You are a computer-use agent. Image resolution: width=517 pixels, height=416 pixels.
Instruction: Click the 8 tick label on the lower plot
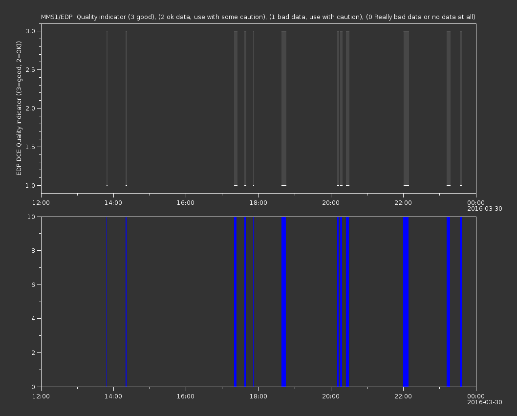click(x=33, y=251)
